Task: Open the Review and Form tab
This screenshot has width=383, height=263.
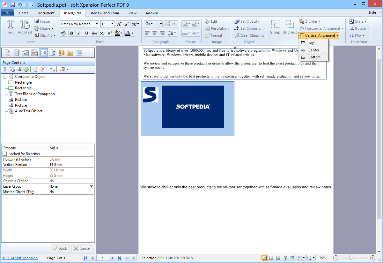Action: [x=105, y=13]
